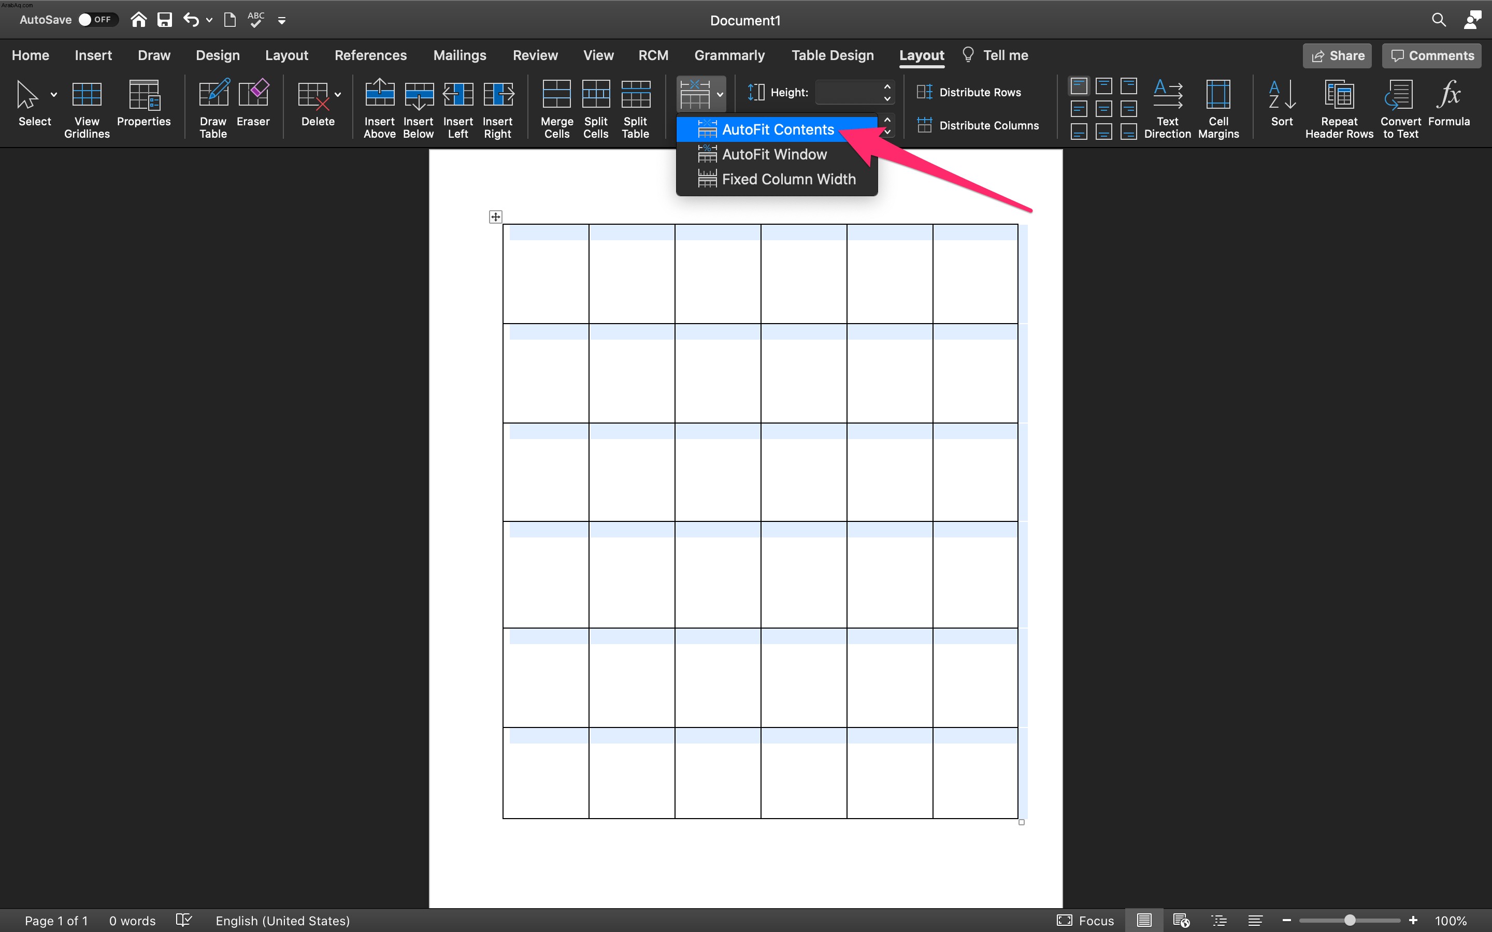This screenshot has height=932, width=1492.
Task: Click the Undo arrow icon
Action: (191, 20)
